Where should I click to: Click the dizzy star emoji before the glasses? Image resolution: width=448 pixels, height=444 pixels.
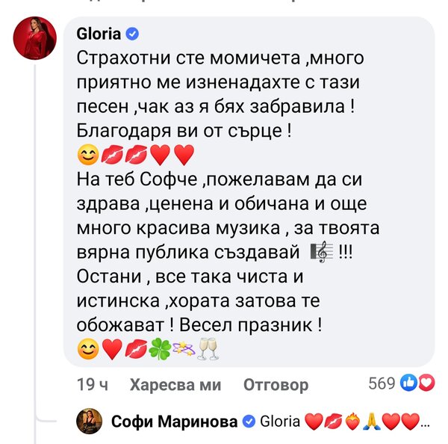coord(183,348)
